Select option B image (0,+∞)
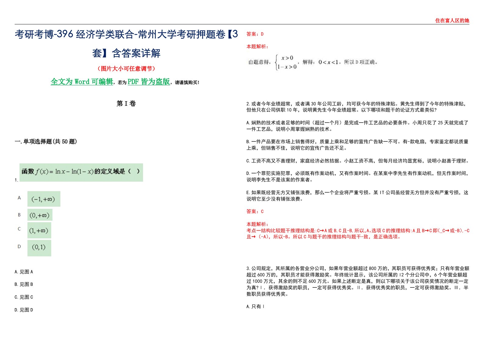The image size is (484, 342). point(40,215)
